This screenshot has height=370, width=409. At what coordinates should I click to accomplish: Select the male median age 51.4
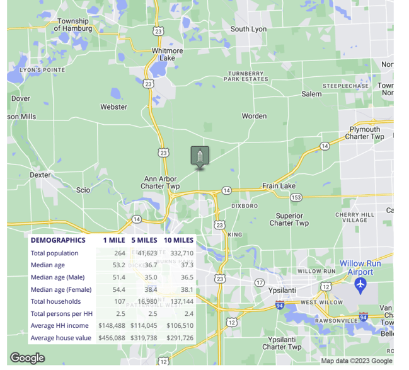point(119,277)
